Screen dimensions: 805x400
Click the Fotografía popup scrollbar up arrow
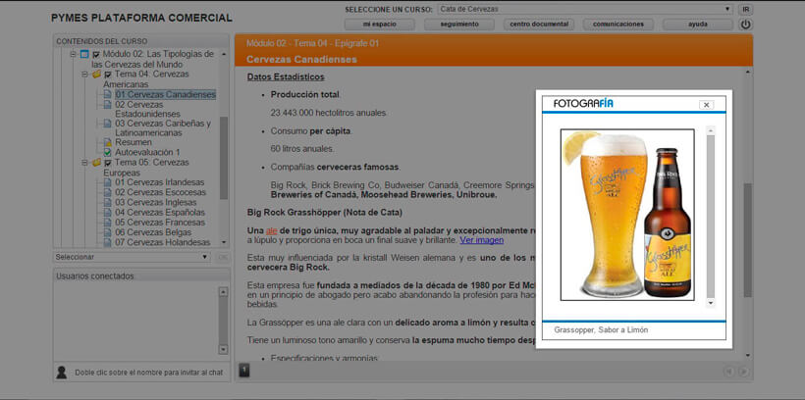[x=711, y=130]
